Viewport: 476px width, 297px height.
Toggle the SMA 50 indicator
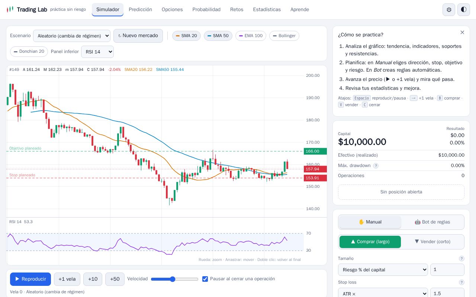(218, 36)
